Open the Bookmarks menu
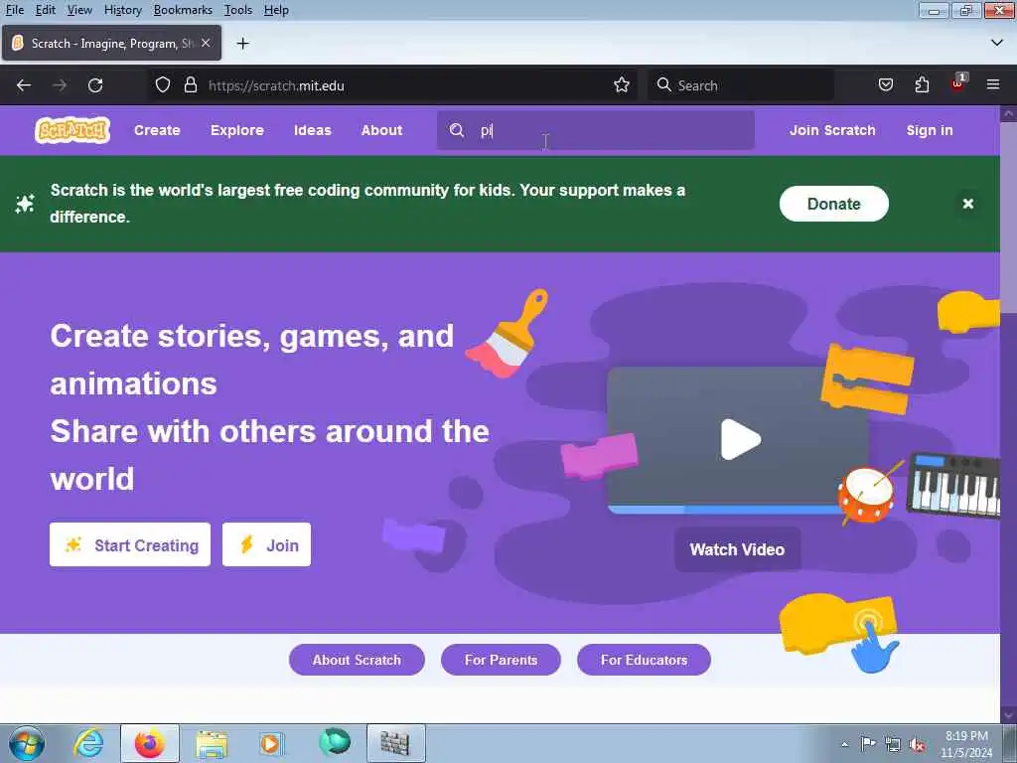Viewport: 1017px width, 763px height. 183,10
